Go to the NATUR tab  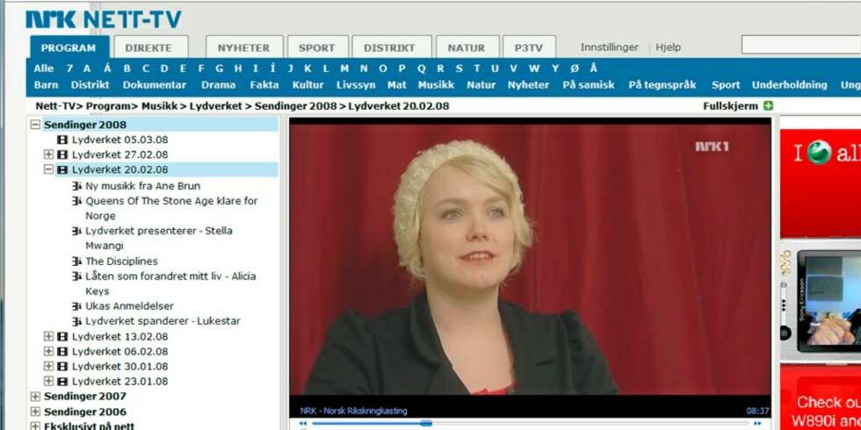(x=467, y=47)
